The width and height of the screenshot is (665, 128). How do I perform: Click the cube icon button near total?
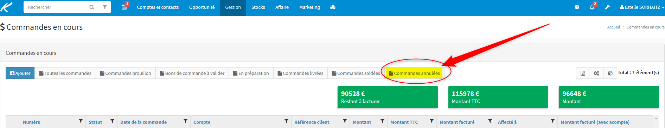(610, 73)
